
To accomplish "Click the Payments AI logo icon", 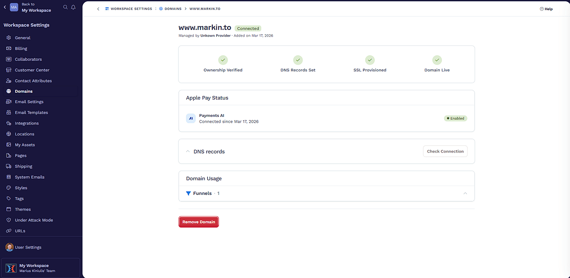I will coord(191,118).
